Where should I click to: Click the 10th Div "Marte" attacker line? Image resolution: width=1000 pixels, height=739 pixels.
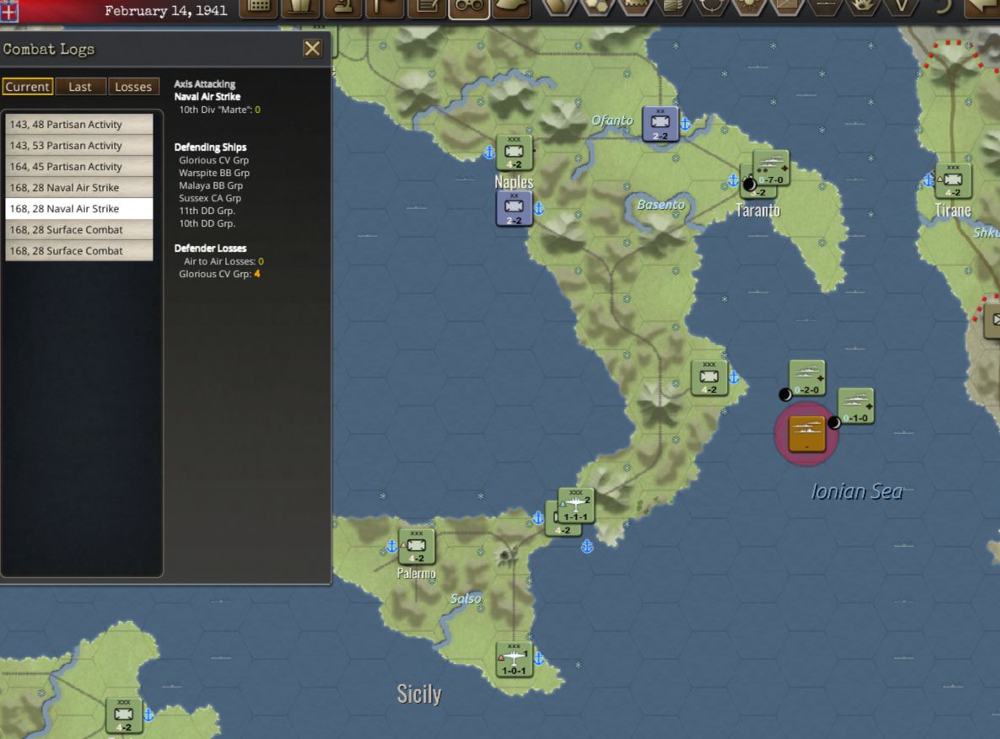[x=219, y=110]
